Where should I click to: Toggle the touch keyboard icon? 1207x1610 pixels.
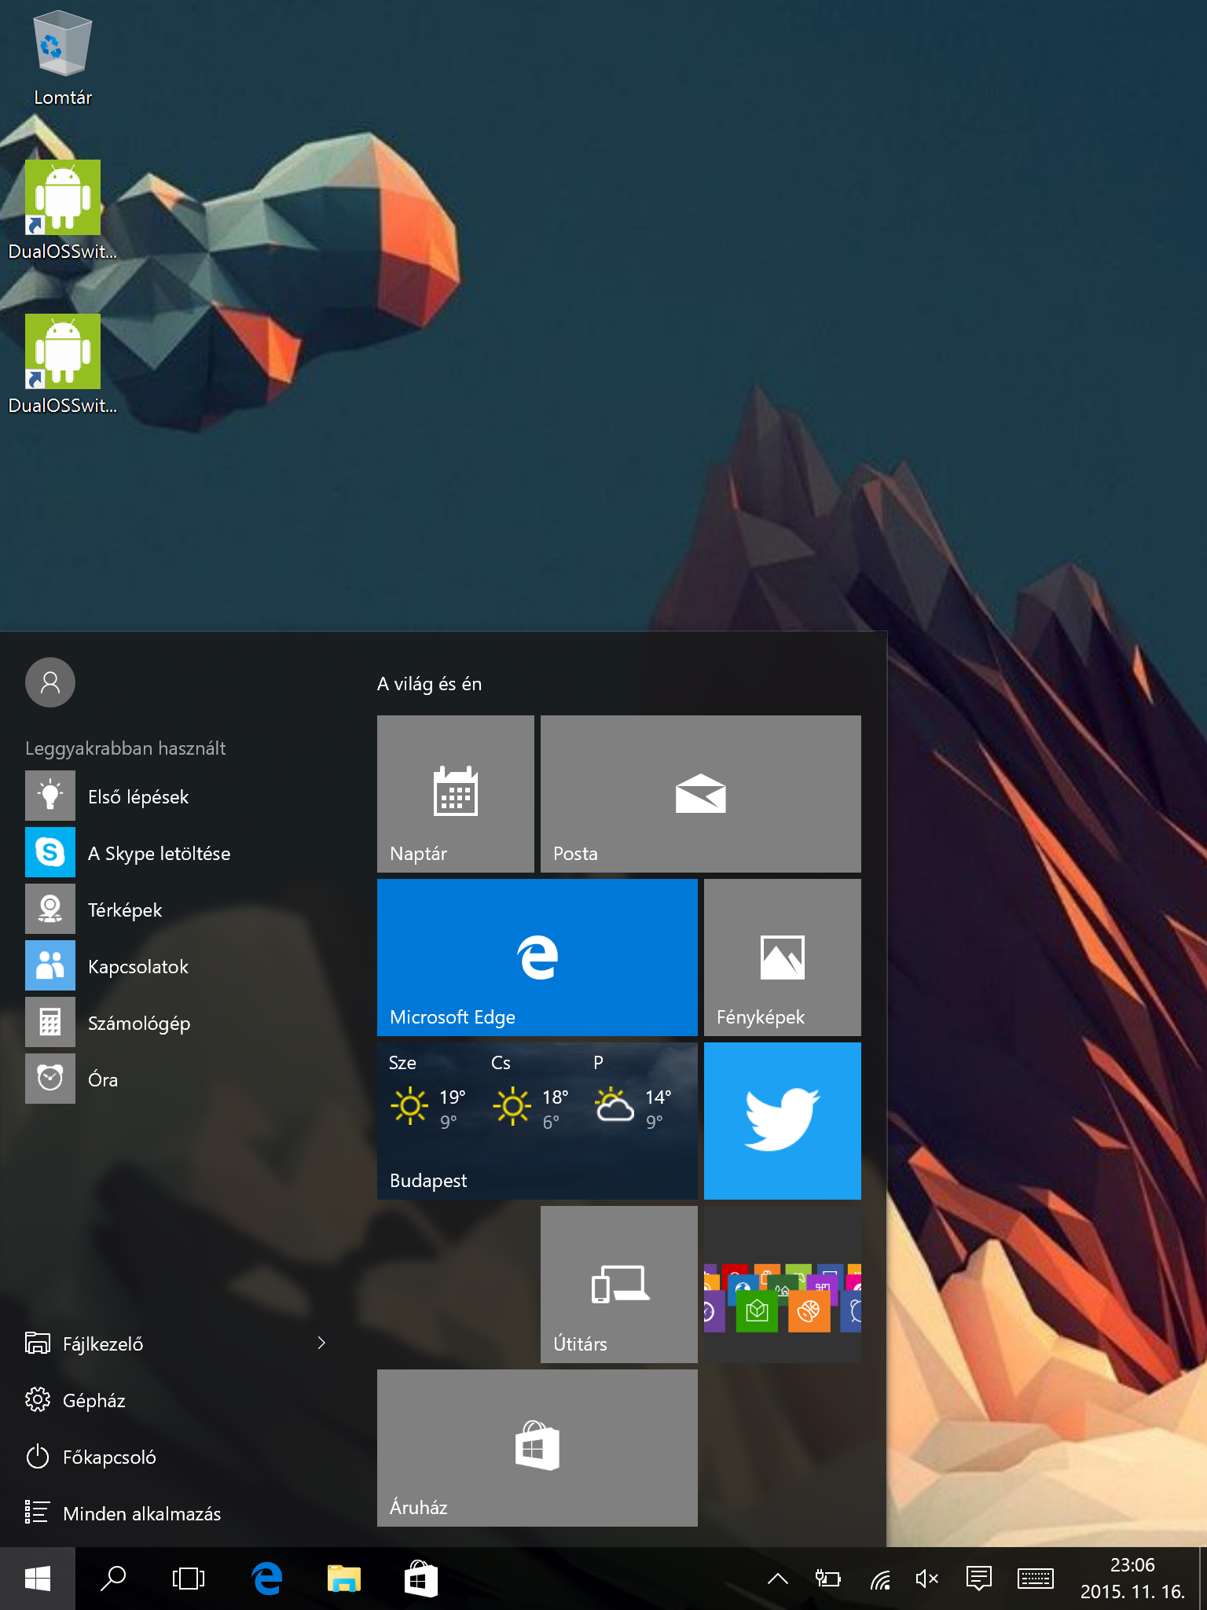[x=1035, y=1579]
